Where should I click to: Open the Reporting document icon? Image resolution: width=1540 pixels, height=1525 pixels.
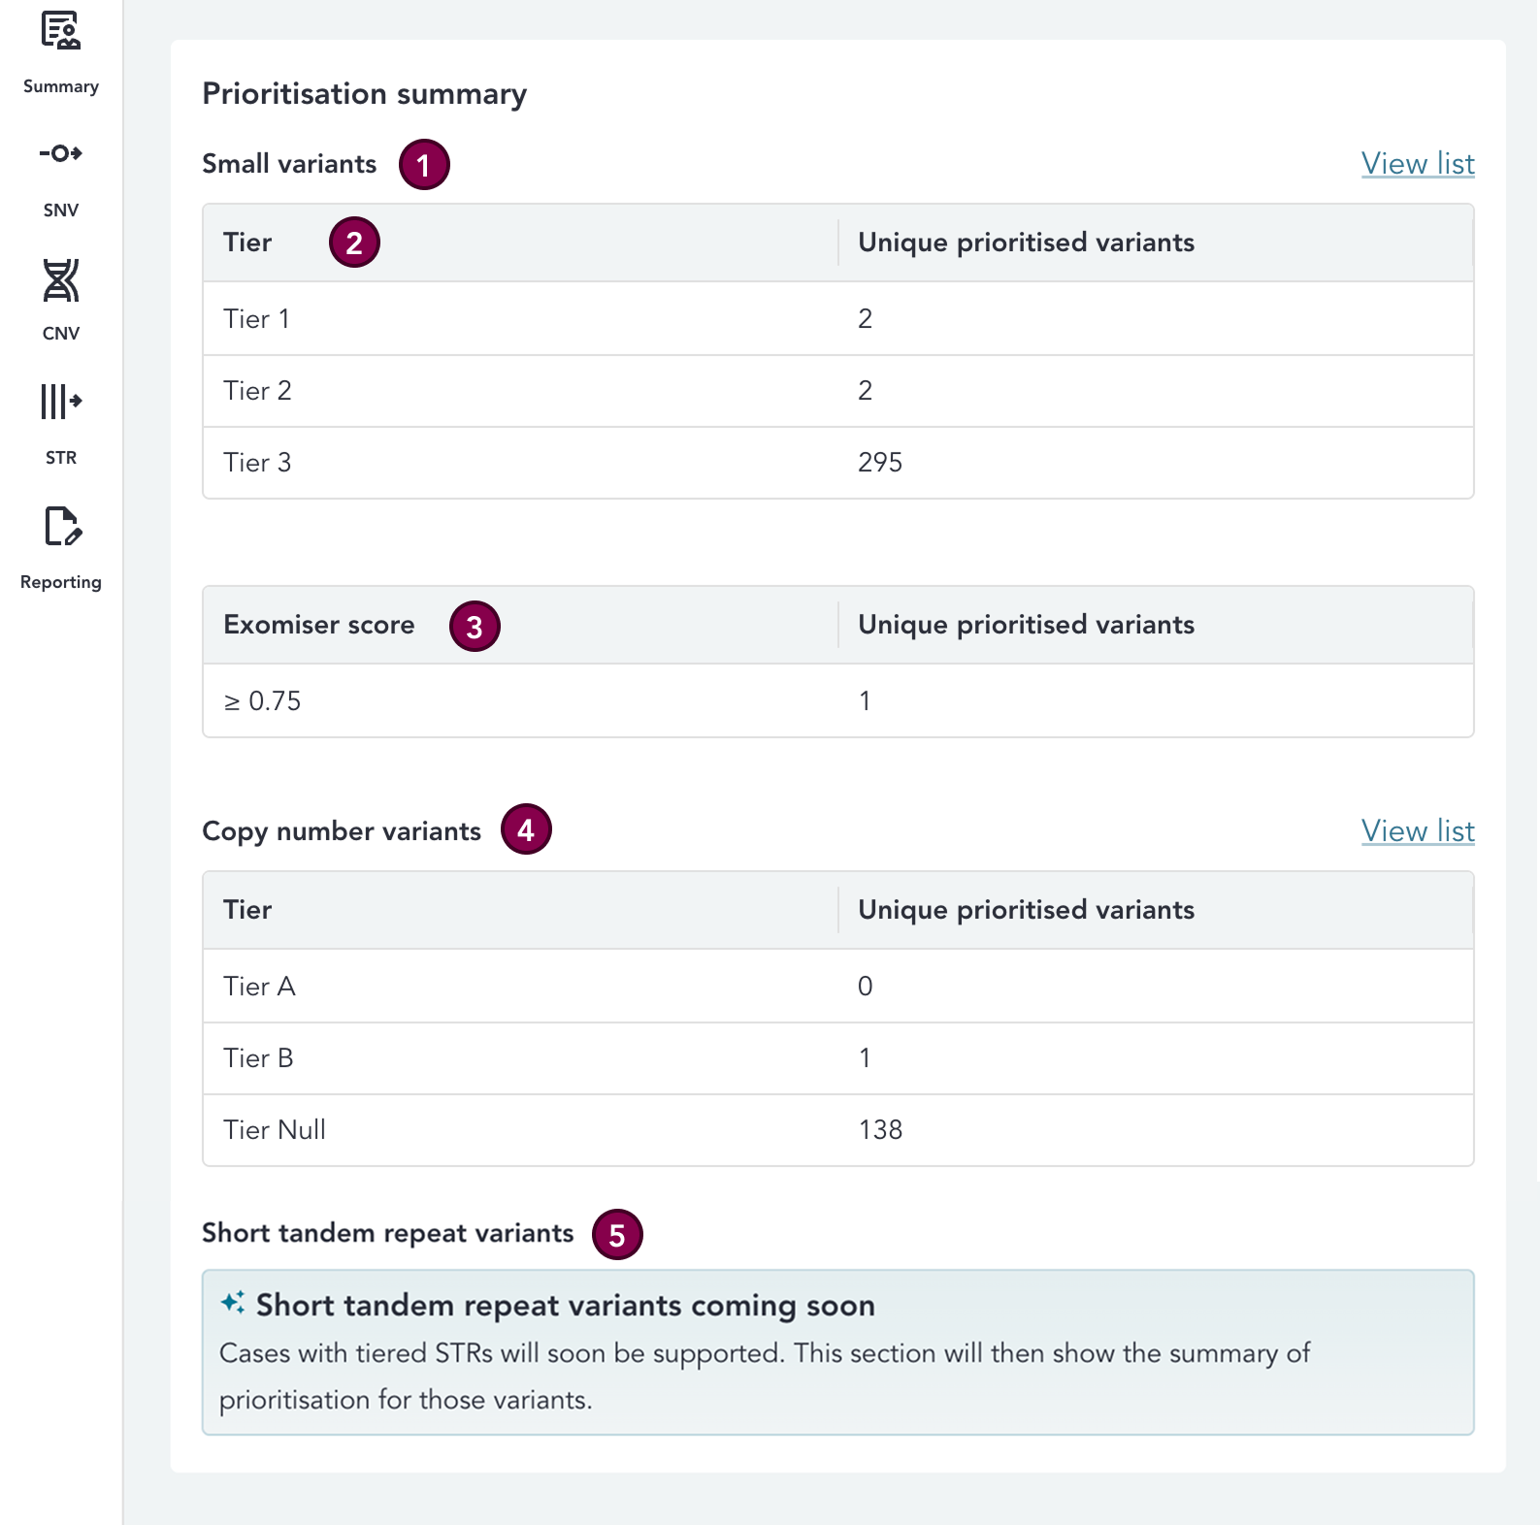62,527
